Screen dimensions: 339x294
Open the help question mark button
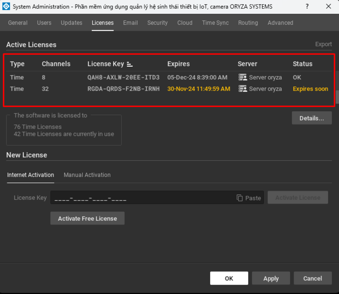tap(307, 6)
